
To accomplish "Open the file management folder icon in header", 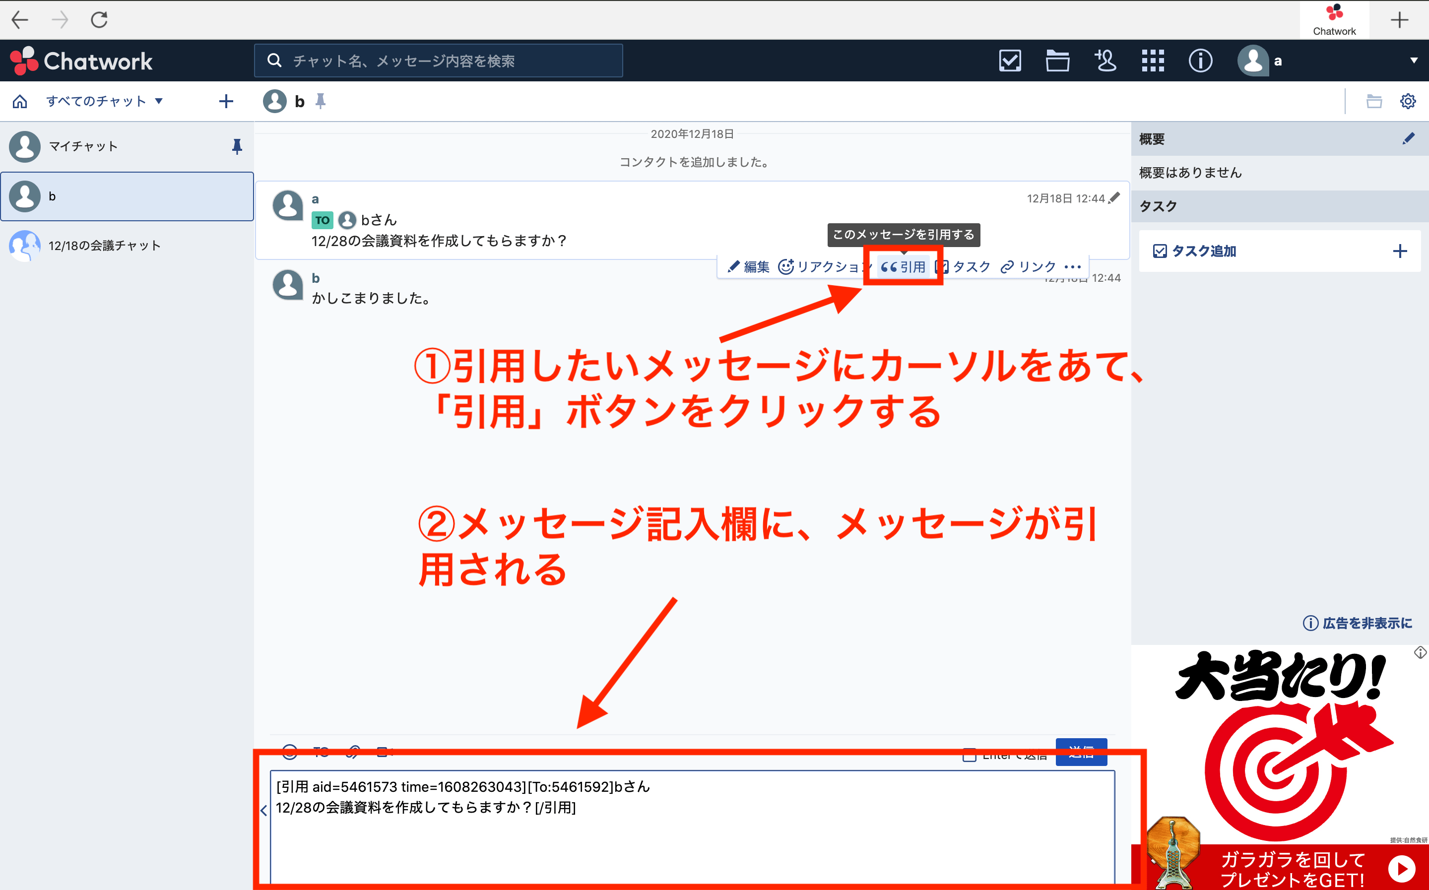I will (1058, 61).
